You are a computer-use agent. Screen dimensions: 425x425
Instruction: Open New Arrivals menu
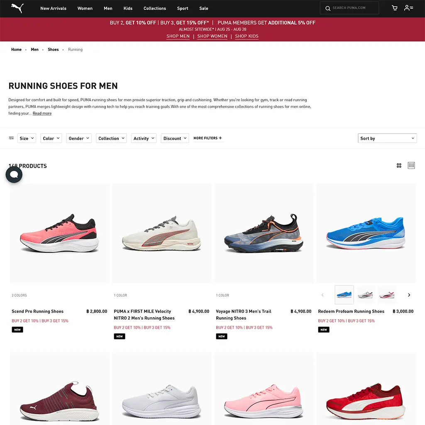pos(54,8)
